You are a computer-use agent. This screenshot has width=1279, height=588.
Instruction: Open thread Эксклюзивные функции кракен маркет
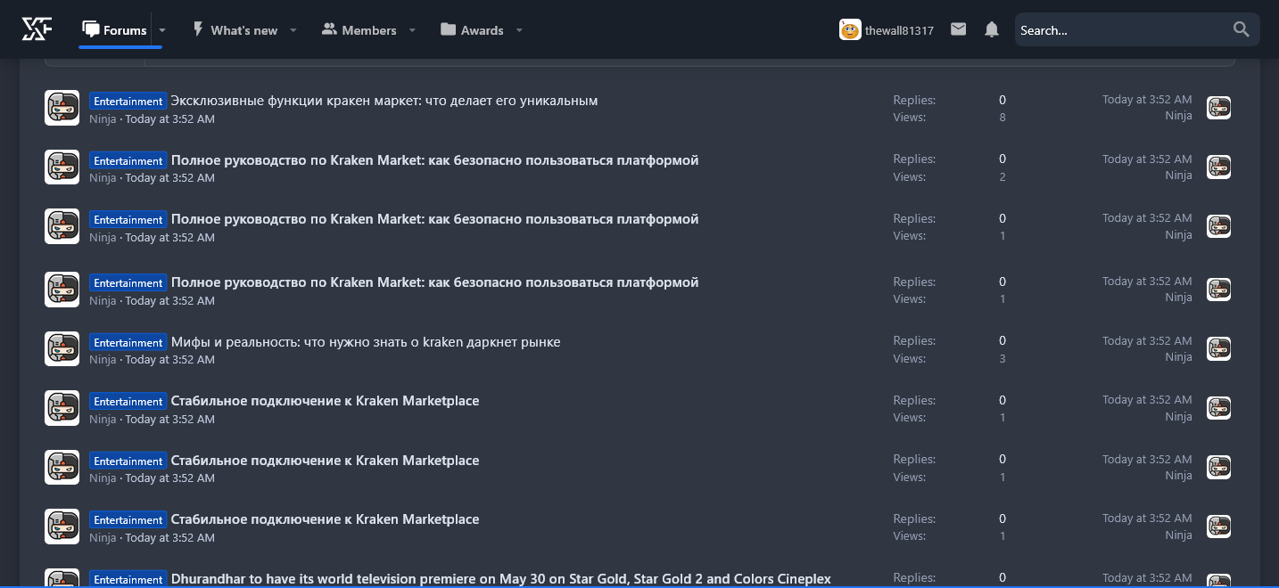[x=384, y=101]
